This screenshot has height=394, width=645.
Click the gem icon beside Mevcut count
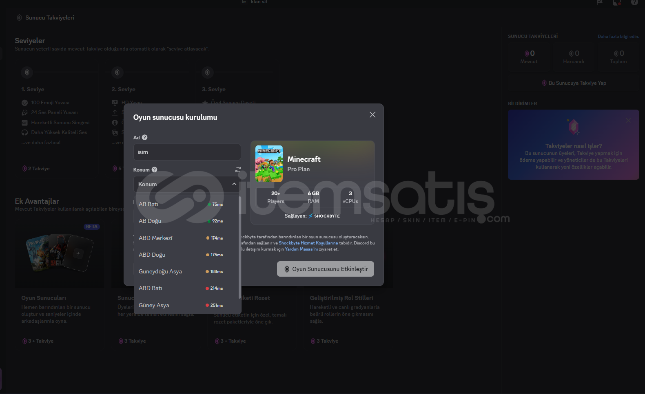527,53
